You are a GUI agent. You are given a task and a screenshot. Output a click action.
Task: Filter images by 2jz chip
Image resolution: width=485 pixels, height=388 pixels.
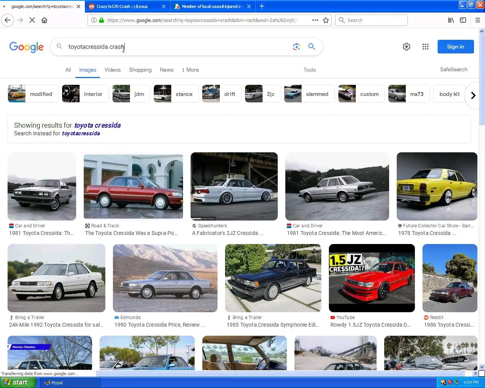(263, 94)
